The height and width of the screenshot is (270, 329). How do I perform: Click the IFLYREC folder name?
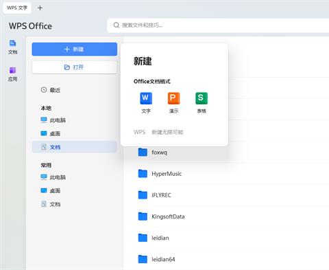point(161,195)
